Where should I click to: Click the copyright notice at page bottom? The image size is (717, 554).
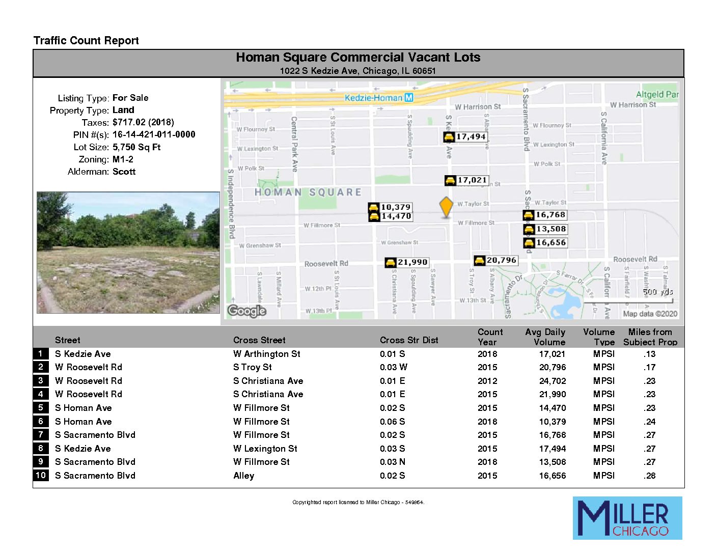(x=358, y=502)
